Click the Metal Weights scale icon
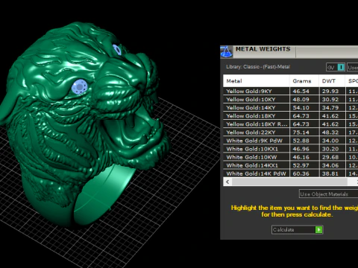The width and height of the screenshot is (358, 268). (x=227, y=51)
